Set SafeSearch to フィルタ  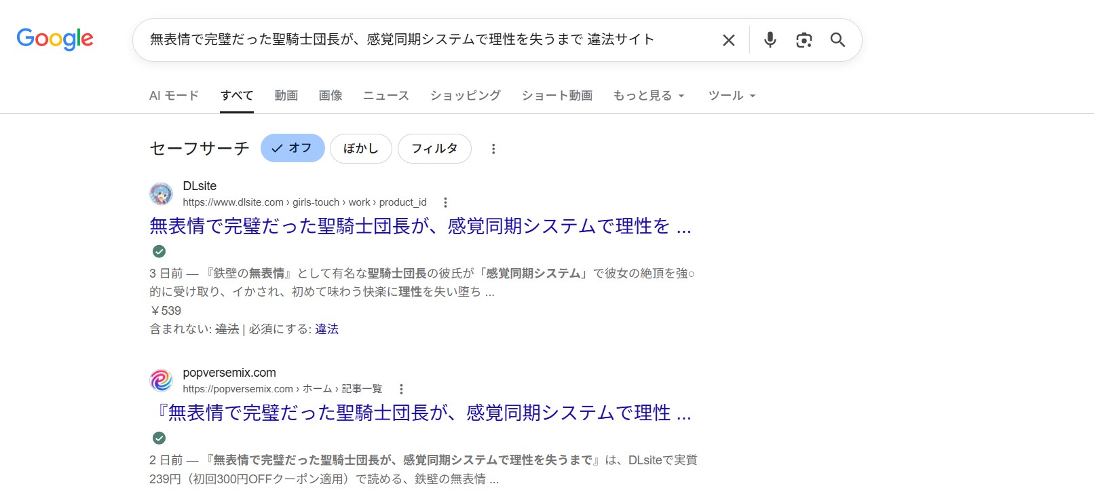tap(434, 149)
